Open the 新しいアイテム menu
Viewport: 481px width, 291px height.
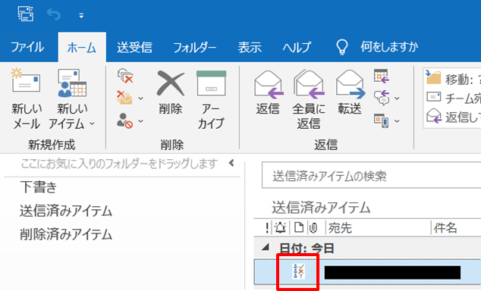click(x=72, y=99)
